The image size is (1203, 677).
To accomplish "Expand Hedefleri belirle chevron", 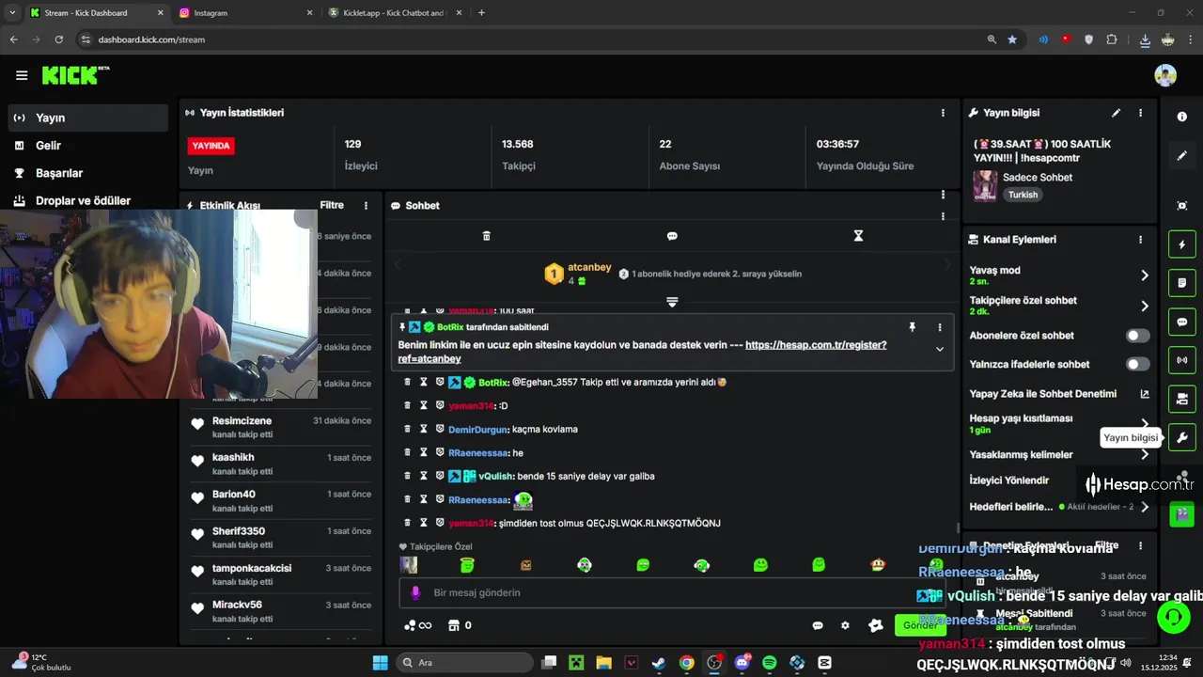I will pyautogui.click(x=1145, y=507).
